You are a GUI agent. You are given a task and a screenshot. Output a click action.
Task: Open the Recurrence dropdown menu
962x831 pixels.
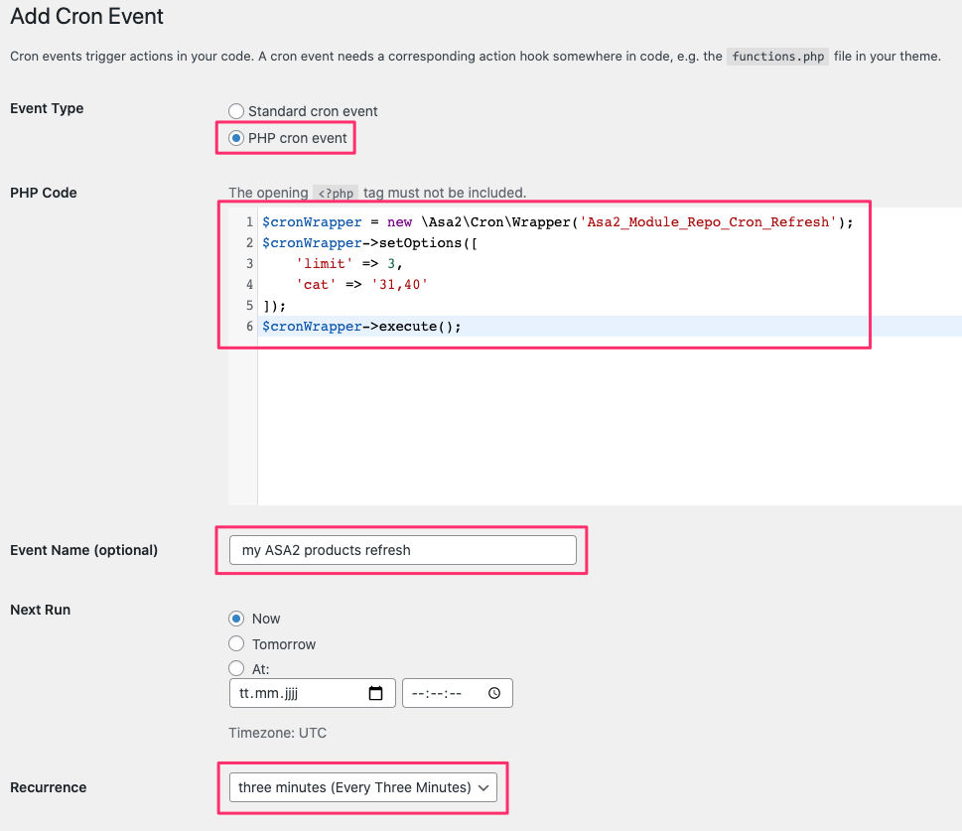click(x=362, y=786)
